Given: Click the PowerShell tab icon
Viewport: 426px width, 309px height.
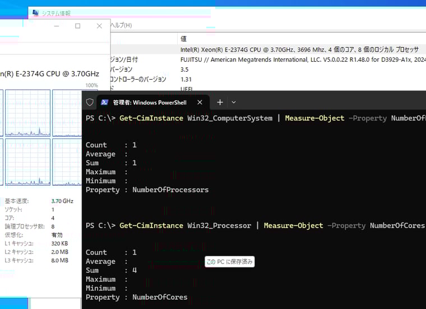Looking at the screenshot, I should 104,102.
